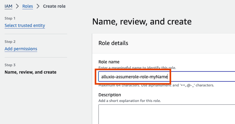
Task: Click the 'Step 2' label text
Action: 10,42
